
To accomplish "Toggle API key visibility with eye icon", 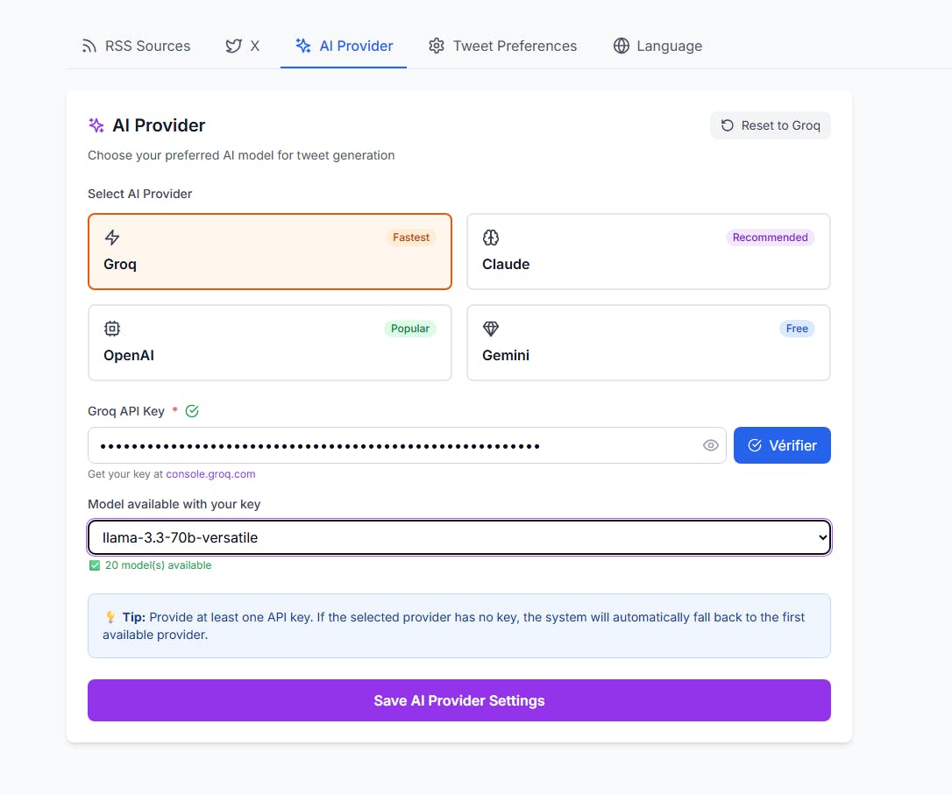I will pos(711,445).
